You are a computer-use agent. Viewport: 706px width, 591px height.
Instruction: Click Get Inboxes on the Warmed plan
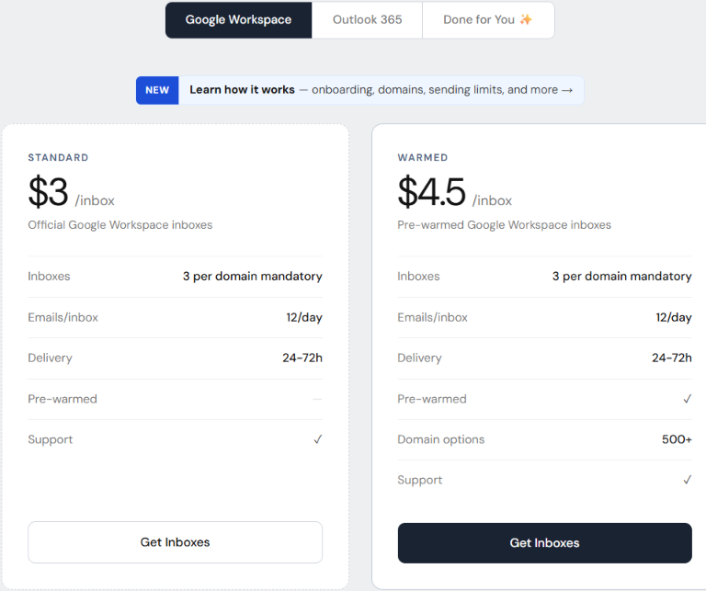click(545, 543)
